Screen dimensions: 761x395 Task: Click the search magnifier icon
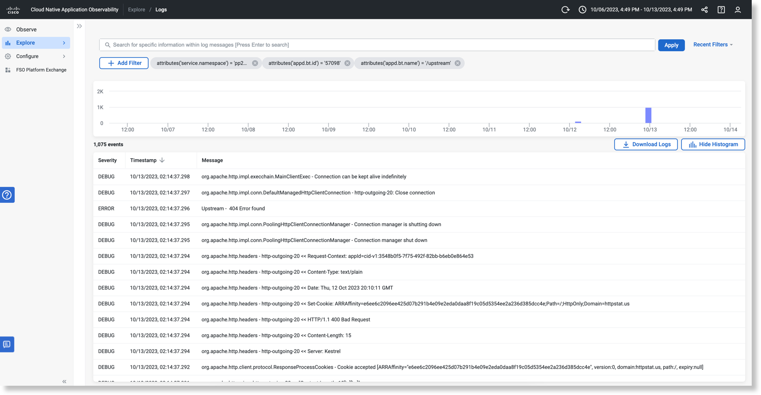tap(107, 45)
